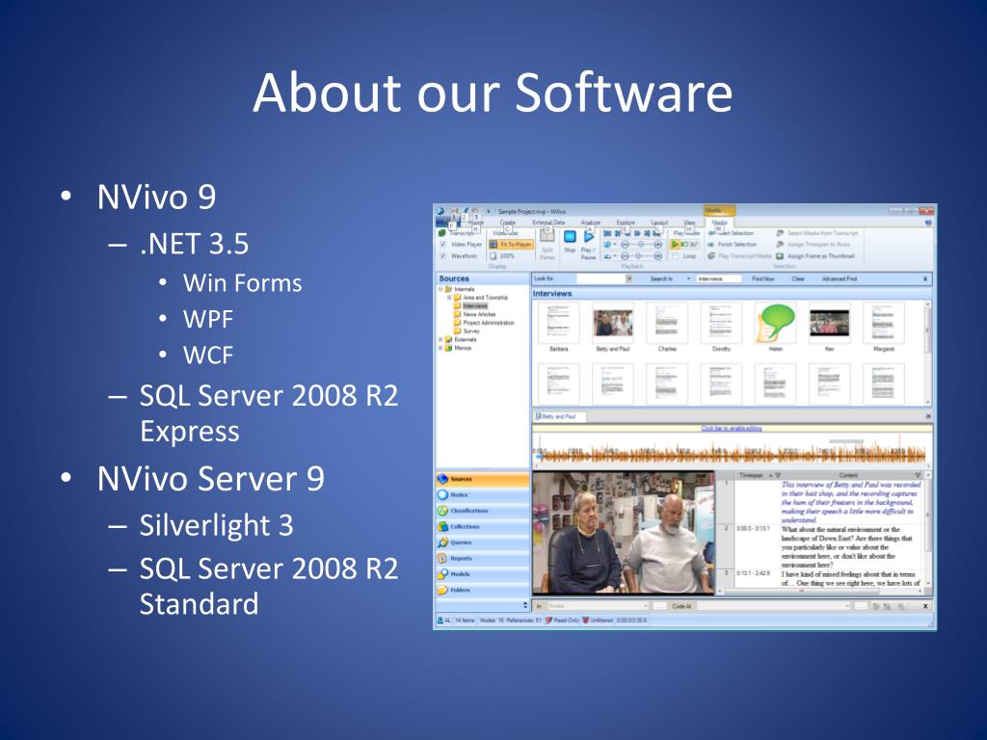Click Assign Frame as Thumbnail icon

pyautogui.click(x=780, y=256)
